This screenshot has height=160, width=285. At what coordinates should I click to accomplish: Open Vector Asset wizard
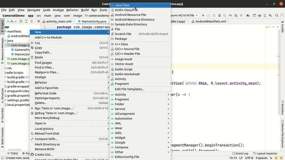(140, 64)
